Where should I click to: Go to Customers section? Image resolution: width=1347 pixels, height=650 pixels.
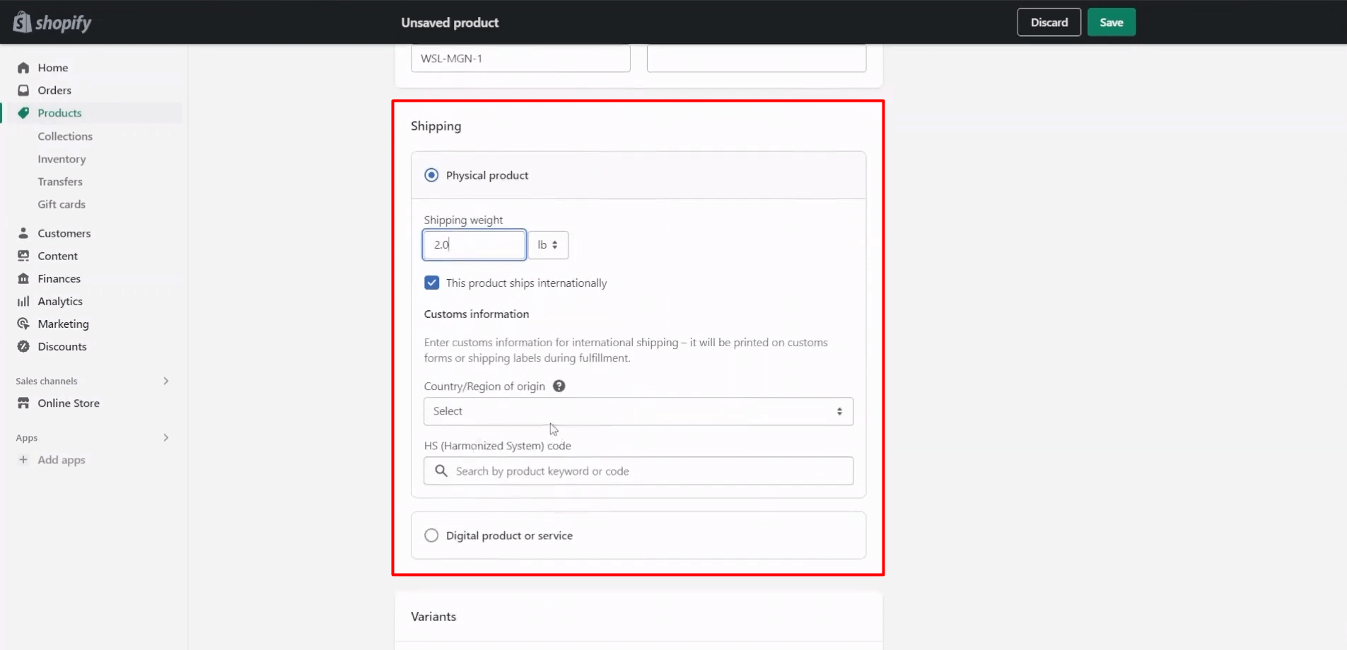point(64,233)
